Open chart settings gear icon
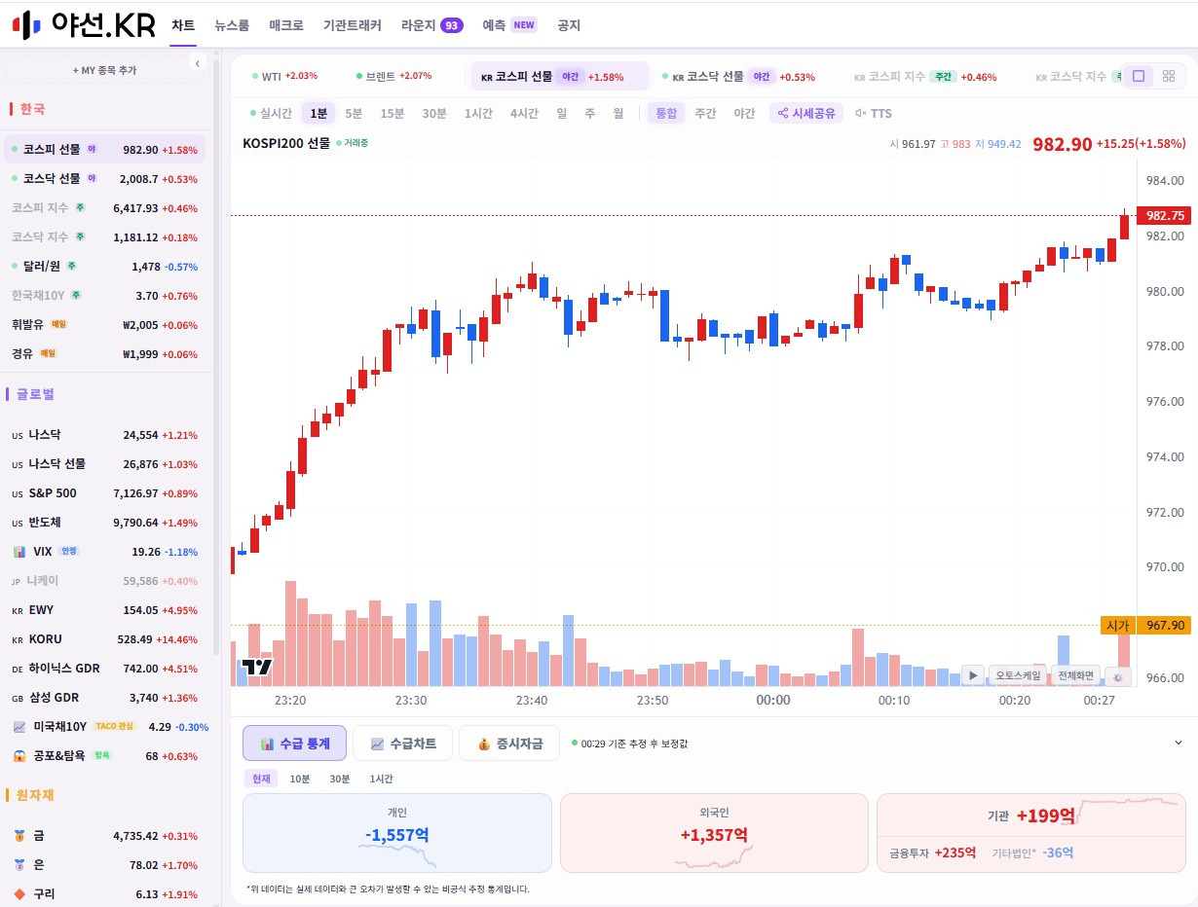The height and width of the screenshot is (907, 1198). point(1117,676)
